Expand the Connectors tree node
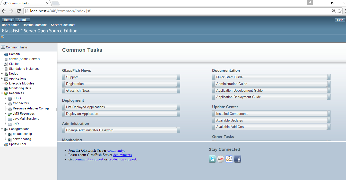 click(6, 103)
